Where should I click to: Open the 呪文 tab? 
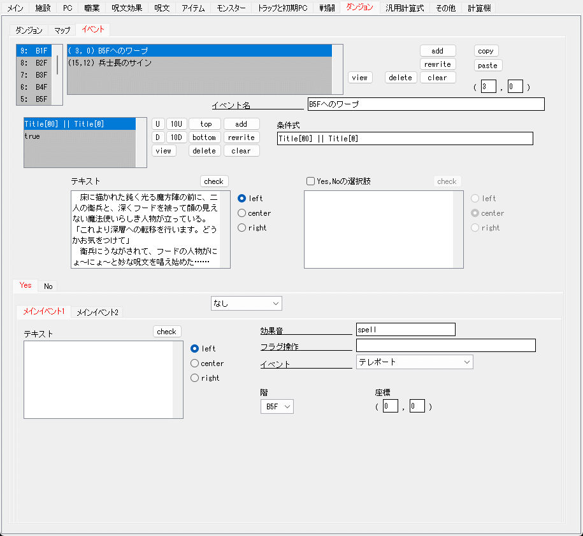coord(162,8)
